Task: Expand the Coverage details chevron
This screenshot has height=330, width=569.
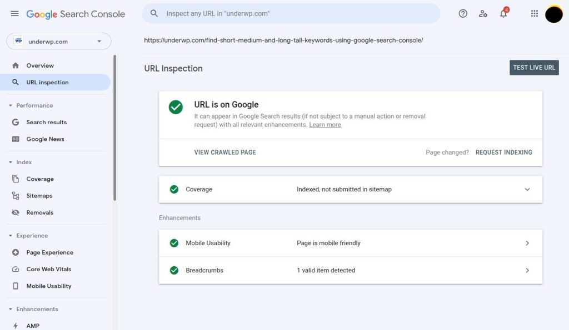Action: click(527, 190)
